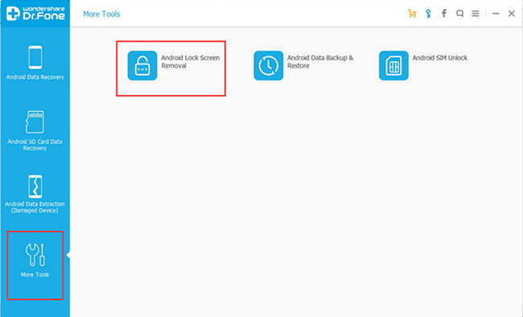Select the More Tools wrench icon
523x317 pixels.
click(35, 254)
